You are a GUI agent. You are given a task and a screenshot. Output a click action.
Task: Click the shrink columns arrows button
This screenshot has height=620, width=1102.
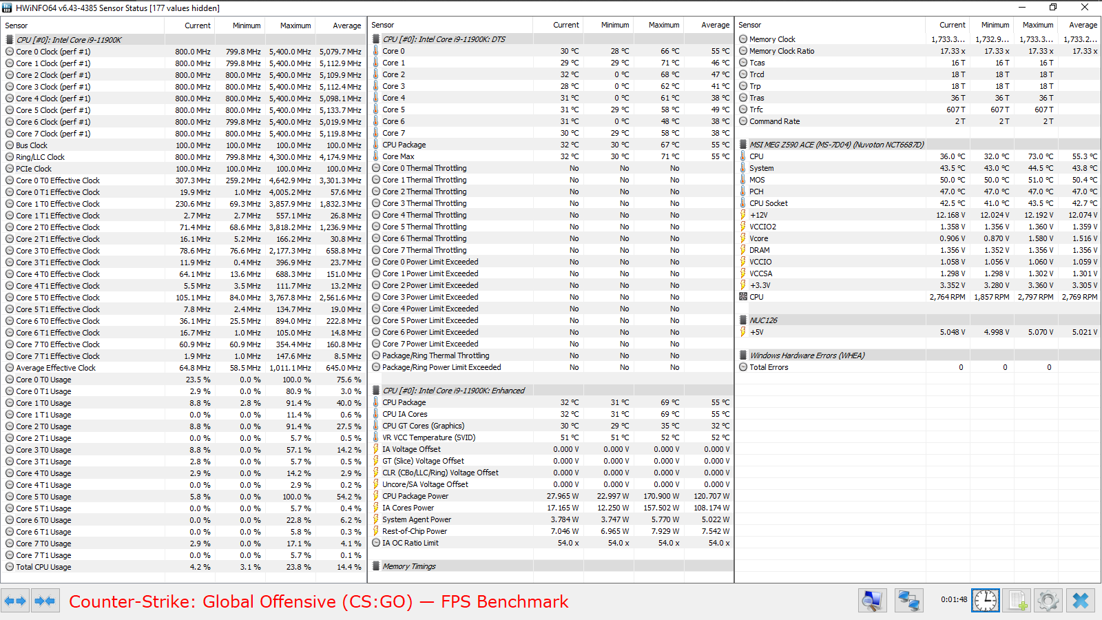tap(45, 601)
